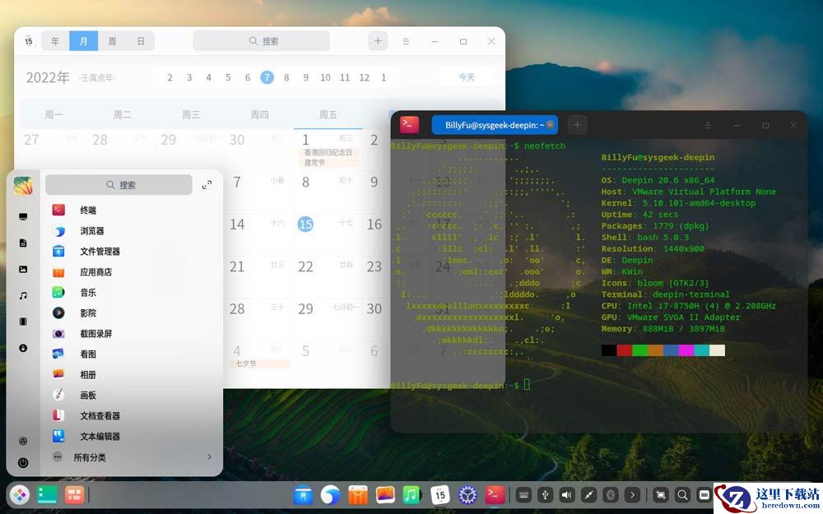Open file manager from the dock
Viewport: 823px width, 514px height.
coord(304,494)
